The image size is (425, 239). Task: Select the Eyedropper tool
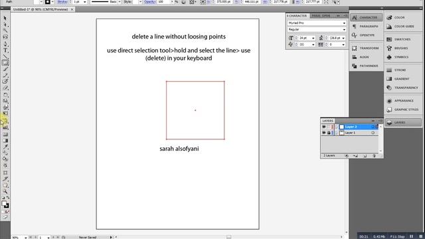(5, 147)
